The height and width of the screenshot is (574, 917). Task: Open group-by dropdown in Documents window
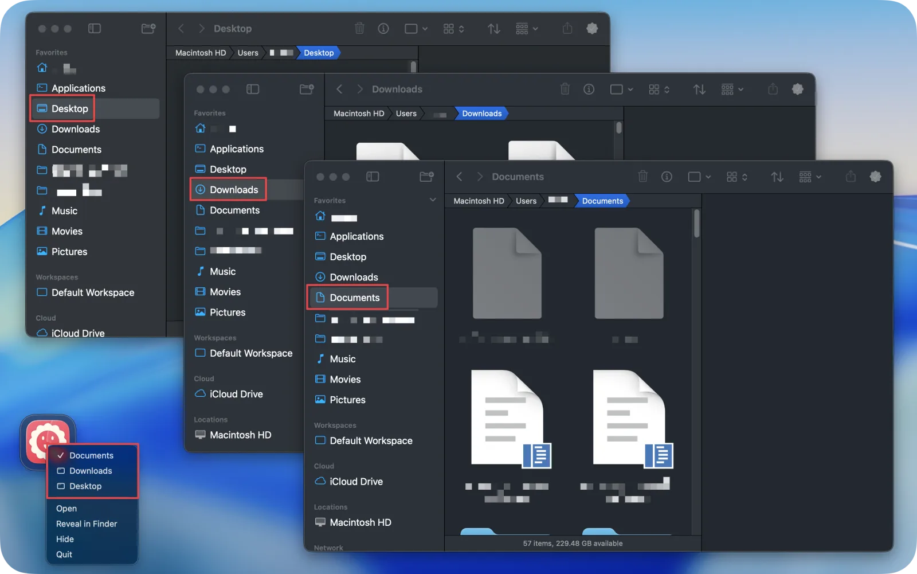pos(810,177)
